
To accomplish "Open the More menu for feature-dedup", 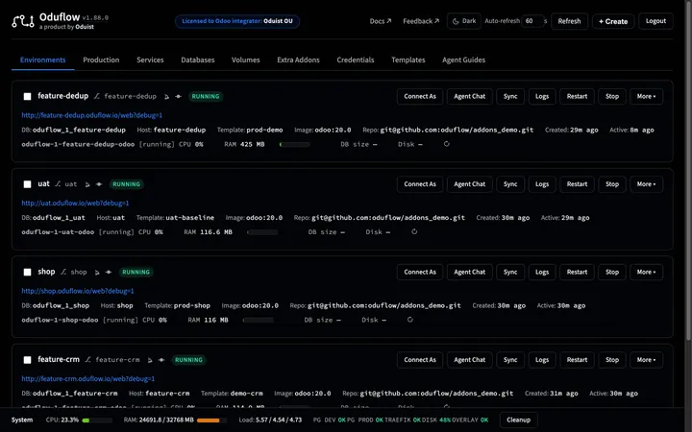I will 646,96.
